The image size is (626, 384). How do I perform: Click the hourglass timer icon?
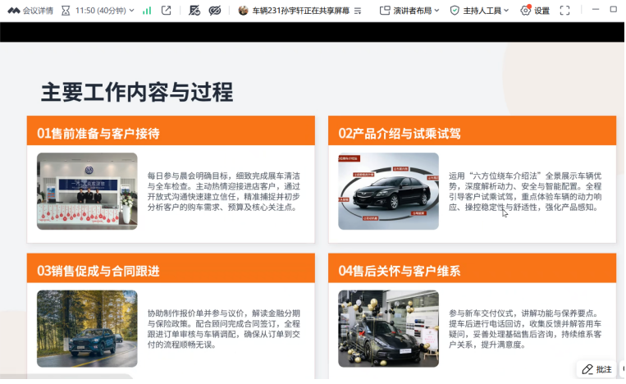point(66,11)
